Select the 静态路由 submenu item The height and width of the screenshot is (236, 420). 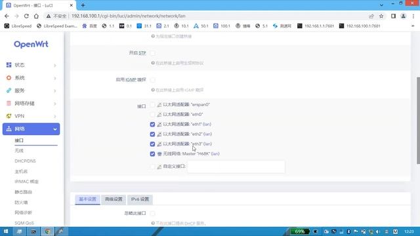[x=24, y=192]
